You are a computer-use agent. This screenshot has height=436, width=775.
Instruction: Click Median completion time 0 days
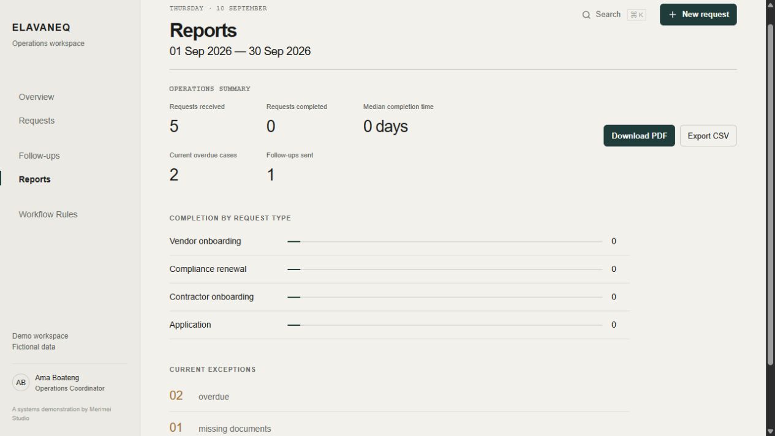[x=385, y=127]
